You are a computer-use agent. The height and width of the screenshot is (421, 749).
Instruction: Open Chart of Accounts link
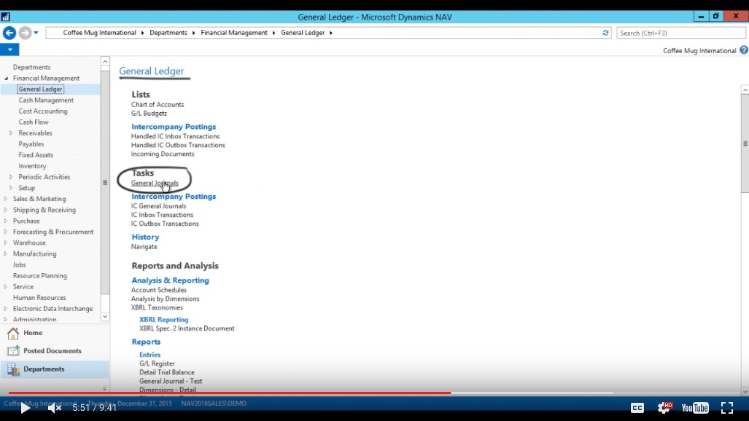[x=158, y=105]
